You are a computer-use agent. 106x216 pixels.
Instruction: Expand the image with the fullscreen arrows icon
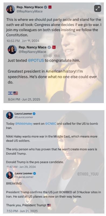coord(98,8)
